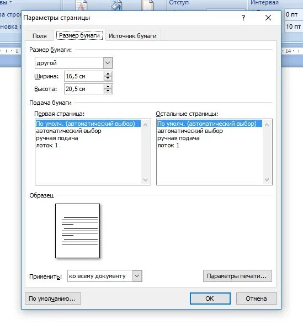
Task: Switch to the Поля tab
Action: 39,36
